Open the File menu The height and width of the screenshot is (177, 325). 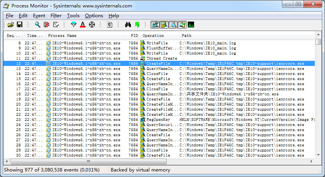pos(9,16)
